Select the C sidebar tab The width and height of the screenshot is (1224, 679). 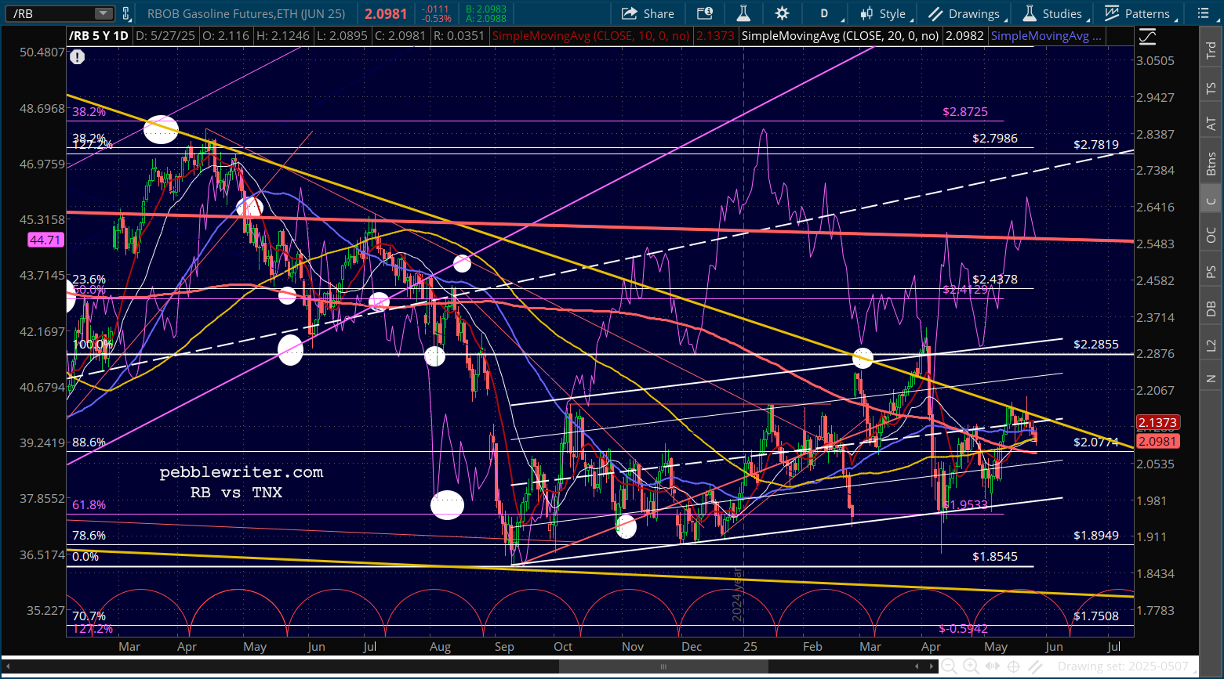tap(1211, 200)
